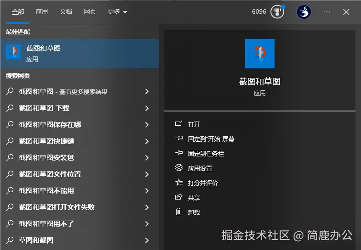Screen dimensions: 361x250
Task: Open the 文档 tab
Action: (x=66, y=12)
